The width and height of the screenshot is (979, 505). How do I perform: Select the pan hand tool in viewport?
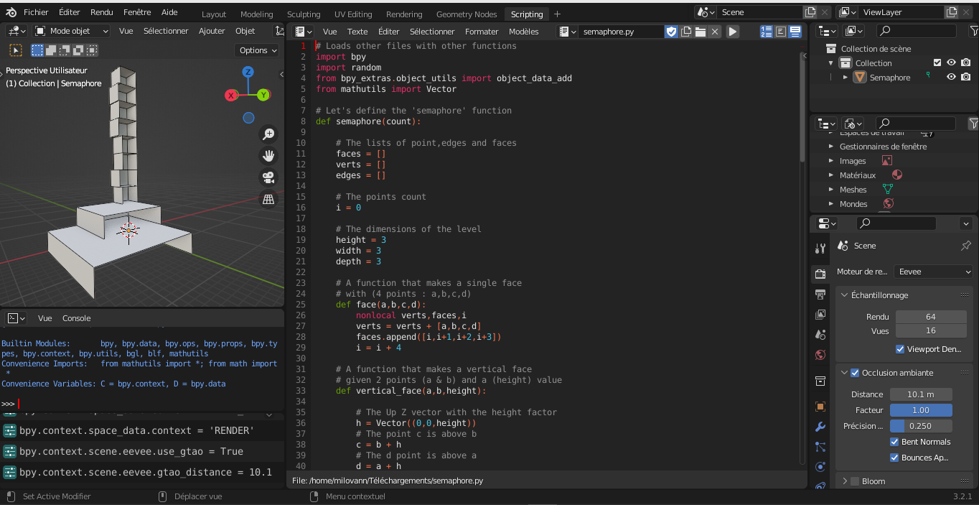pyautogui.click(x=268, y=156)
